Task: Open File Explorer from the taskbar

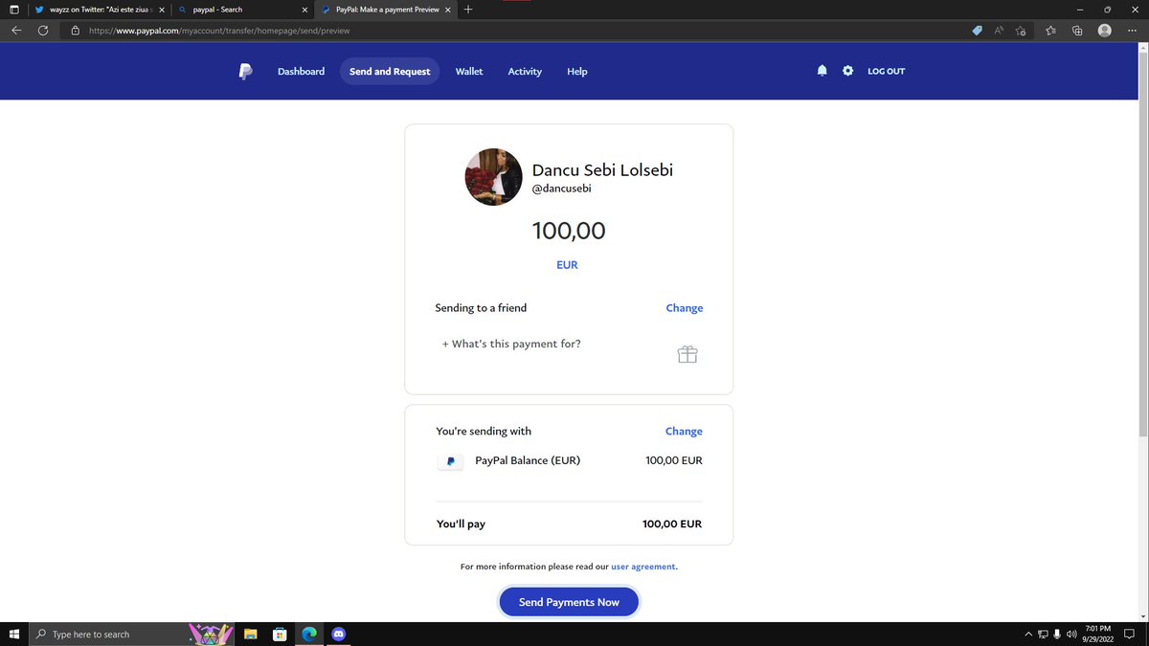Action: click(x=251, y=634)
